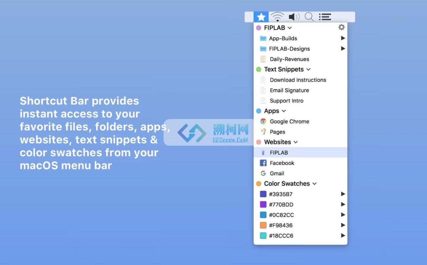Click the FIPLAB-Designs folder icon
Screen dimensions: 427x265
(x=263, y=49)
